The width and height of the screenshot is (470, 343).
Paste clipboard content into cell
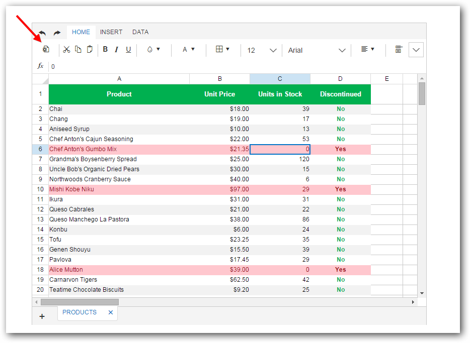(x=90, y=49)
